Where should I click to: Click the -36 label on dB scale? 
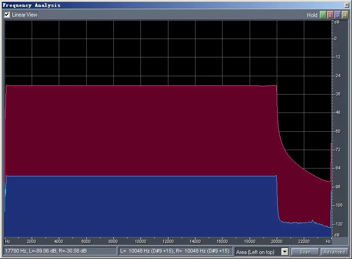tap(337, 94)
